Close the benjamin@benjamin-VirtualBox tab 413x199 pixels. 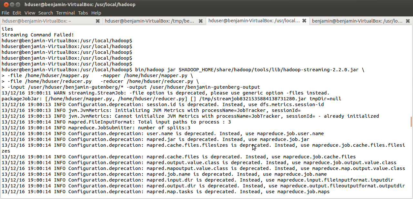coord(408,21)
